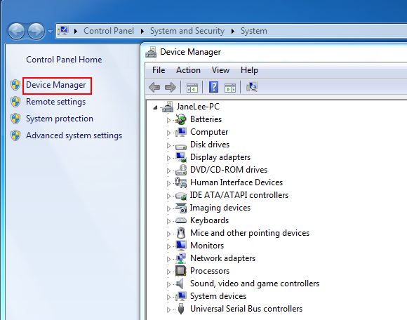Open Advanced system settings link
The width and height of the screenshot is (407, 320).
74,135
